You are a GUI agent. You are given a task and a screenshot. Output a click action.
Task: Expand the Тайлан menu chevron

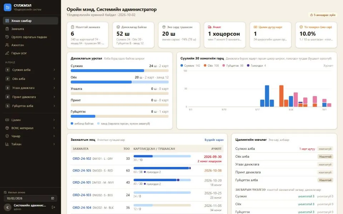[54, 144]
